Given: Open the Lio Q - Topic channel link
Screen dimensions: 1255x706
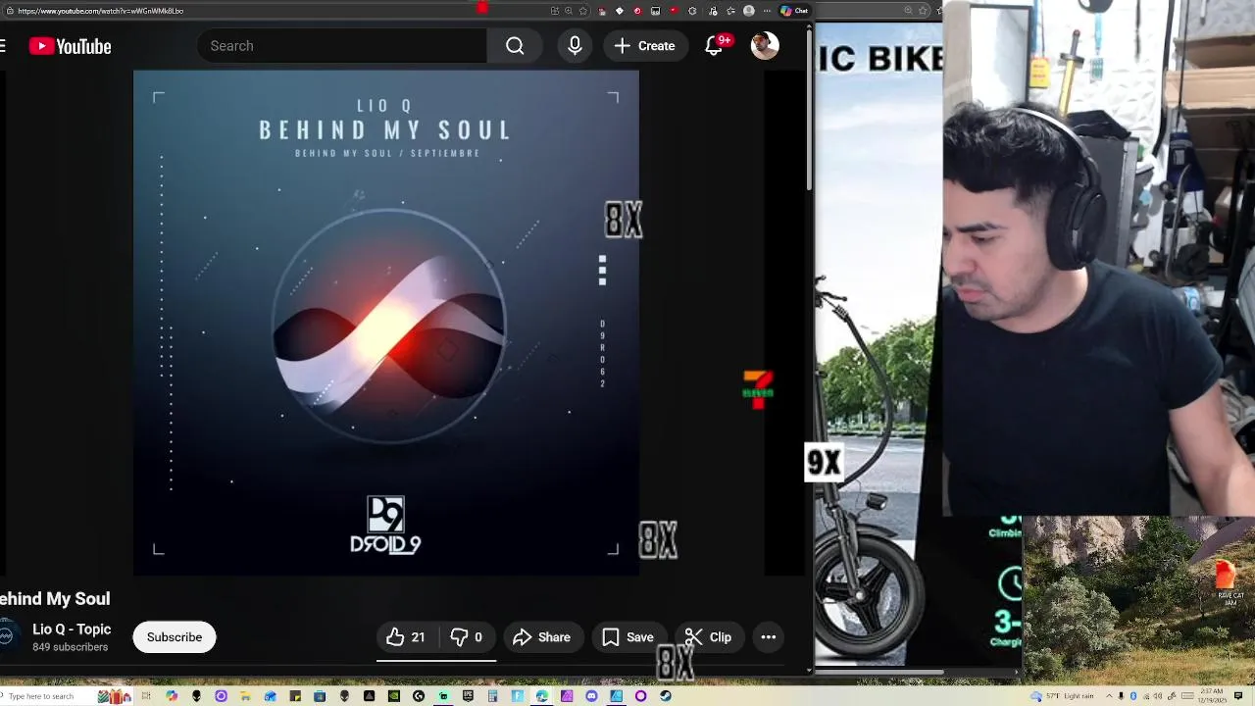Looking at the screenshot, I should point(72,630).
